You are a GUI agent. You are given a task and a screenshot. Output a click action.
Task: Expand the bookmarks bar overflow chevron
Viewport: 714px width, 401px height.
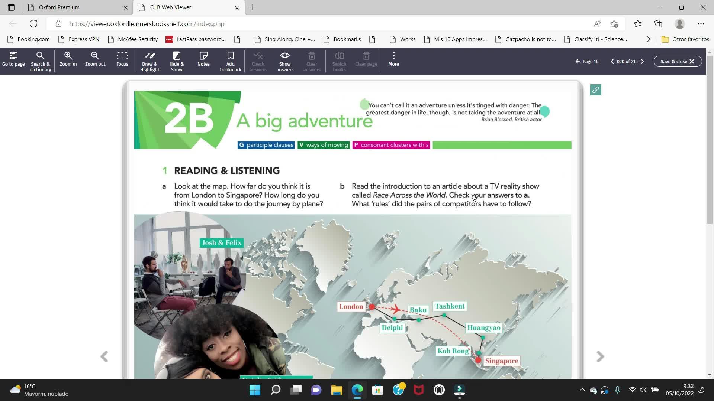tap(649, 39)
